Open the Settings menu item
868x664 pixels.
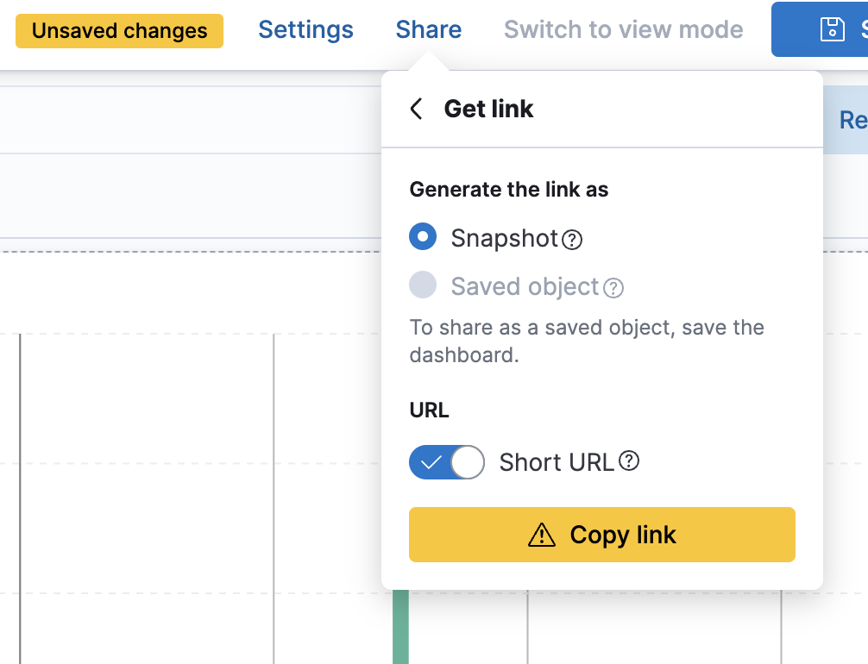pos(305,30)
